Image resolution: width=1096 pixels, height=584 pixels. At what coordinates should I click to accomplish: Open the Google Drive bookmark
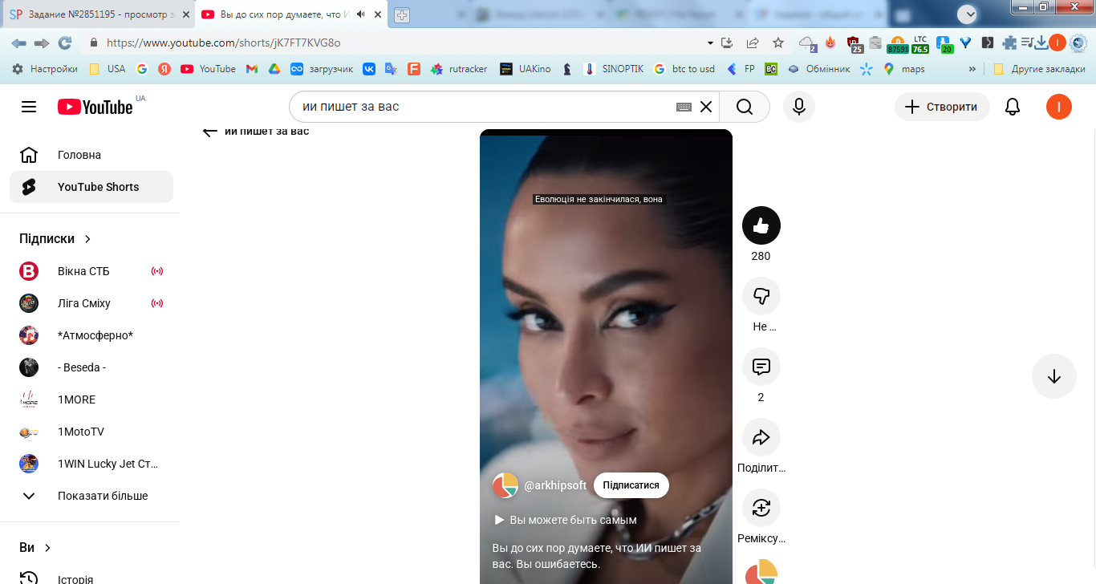[274, 69]
